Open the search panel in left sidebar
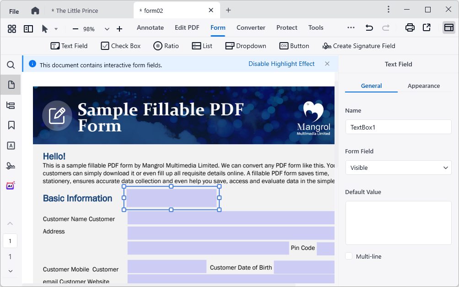 (11, 65)
